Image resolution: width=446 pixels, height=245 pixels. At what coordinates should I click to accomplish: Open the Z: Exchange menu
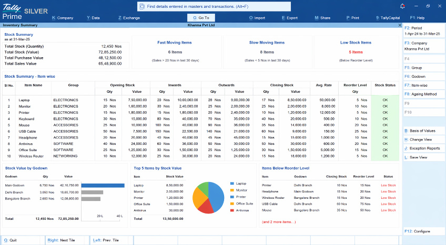click(129, 18)
